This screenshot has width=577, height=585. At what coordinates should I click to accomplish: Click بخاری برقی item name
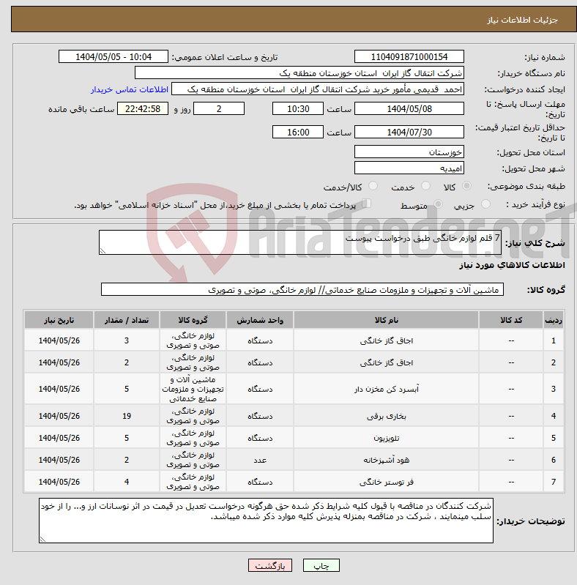[387, 416]
